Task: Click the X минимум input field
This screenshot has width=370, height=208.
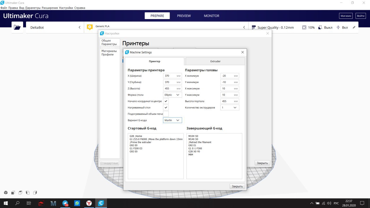Action: coord(230,76)
